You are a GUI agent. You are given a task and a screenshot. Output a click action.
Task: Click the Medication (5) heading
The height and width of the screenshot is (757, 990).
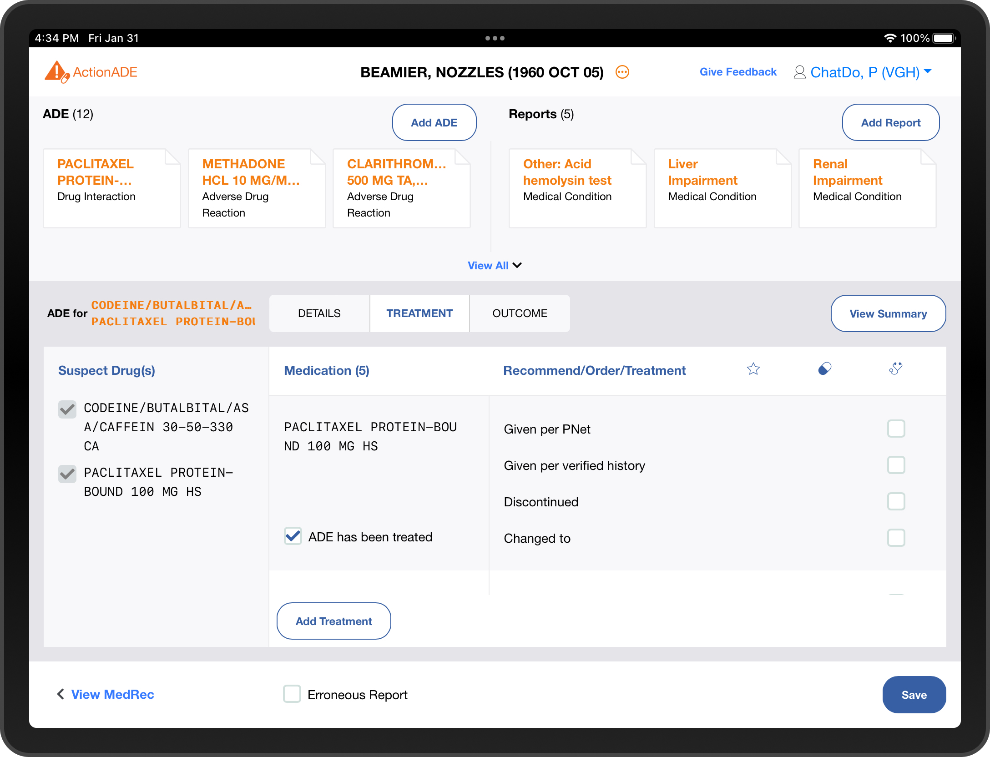(x=327, y=371)
